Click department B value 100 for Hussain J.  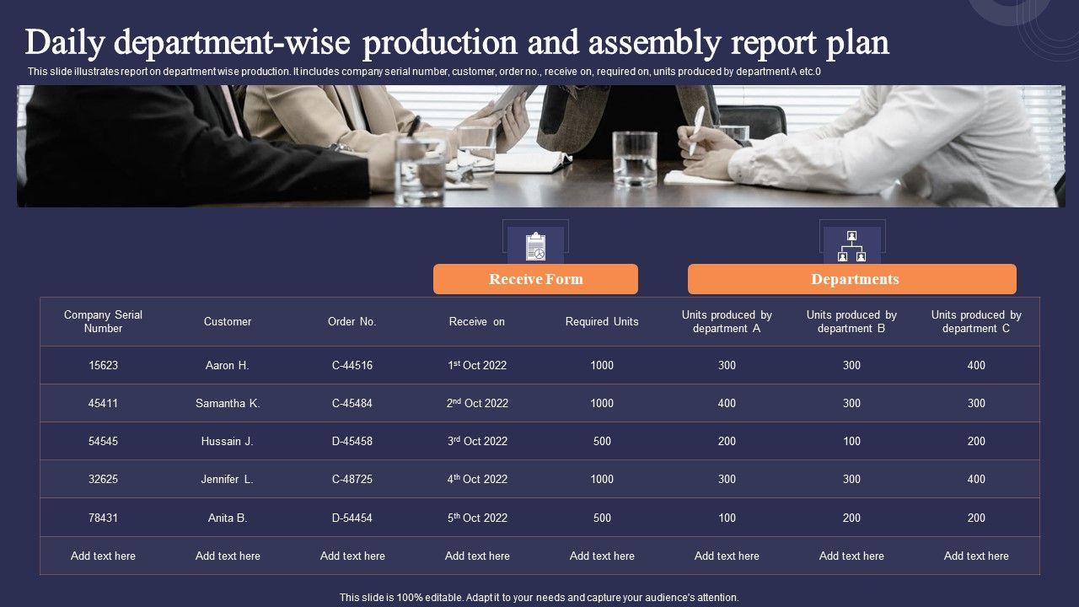point(851,441)
